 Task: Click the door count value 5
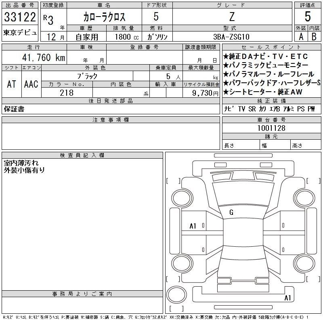156,17
